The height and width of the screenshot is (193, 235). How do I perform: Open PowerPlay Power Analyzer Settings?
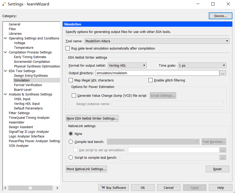click(34, 141)
